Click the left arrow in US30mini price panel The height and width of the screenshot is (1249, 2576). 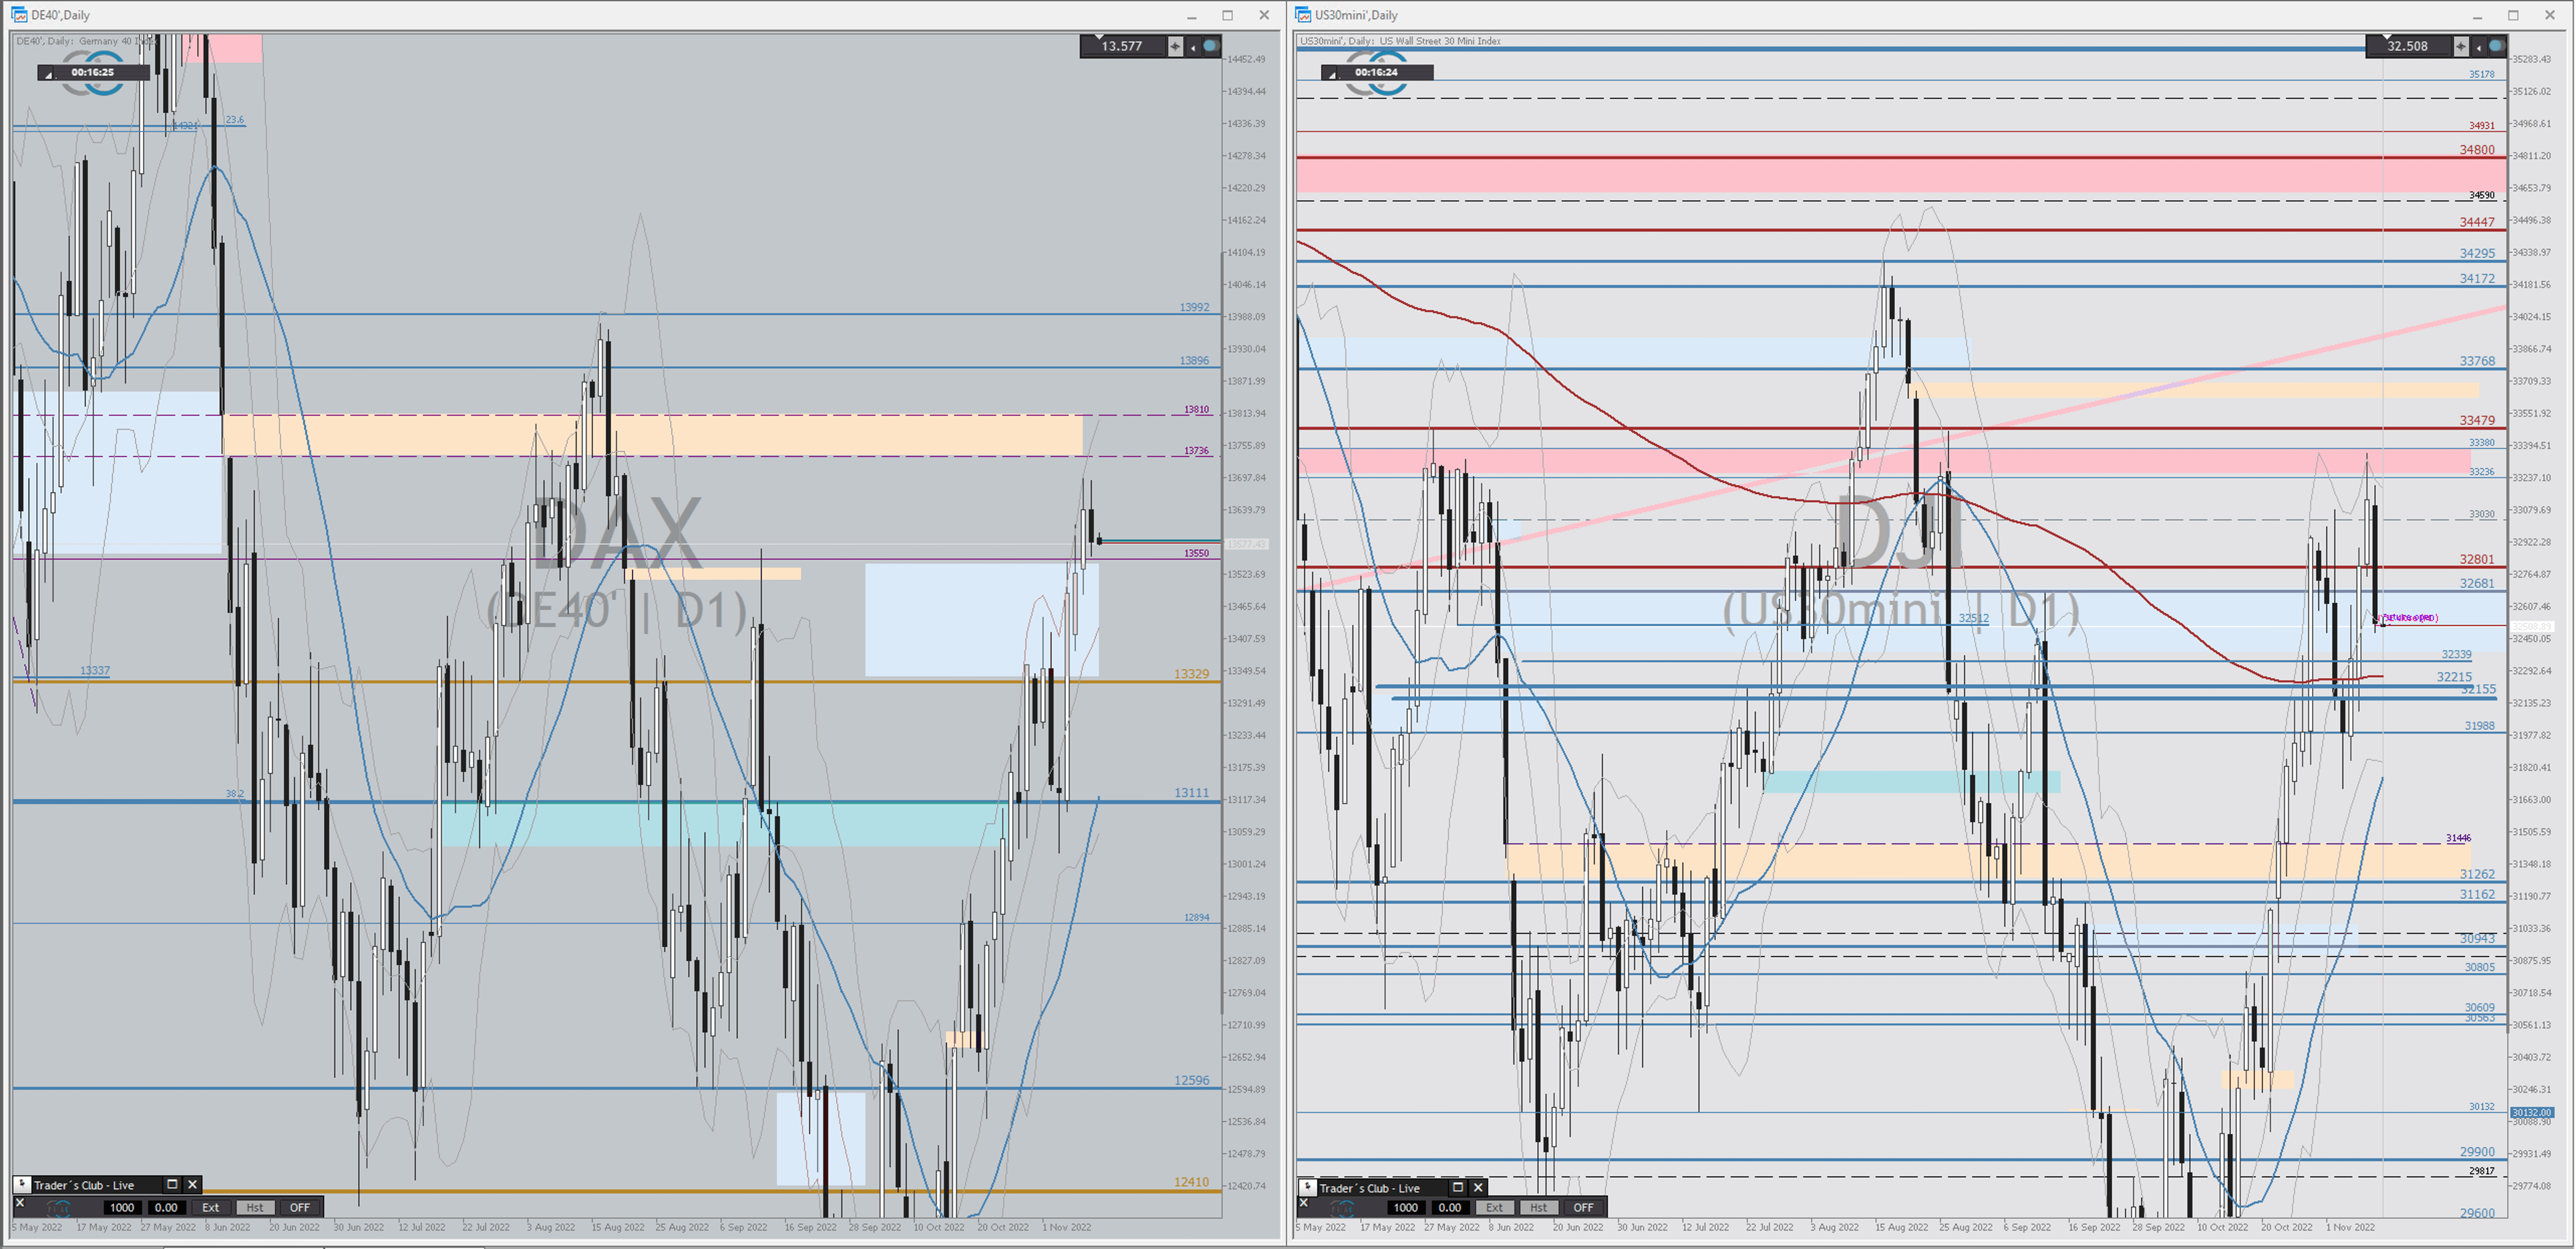2478,47
